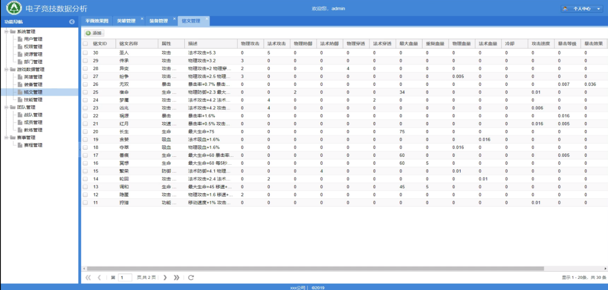Screen dimensions: 608x290
Task: Collapse the 游戏数据管理 tree node
Action: point(6,69)
